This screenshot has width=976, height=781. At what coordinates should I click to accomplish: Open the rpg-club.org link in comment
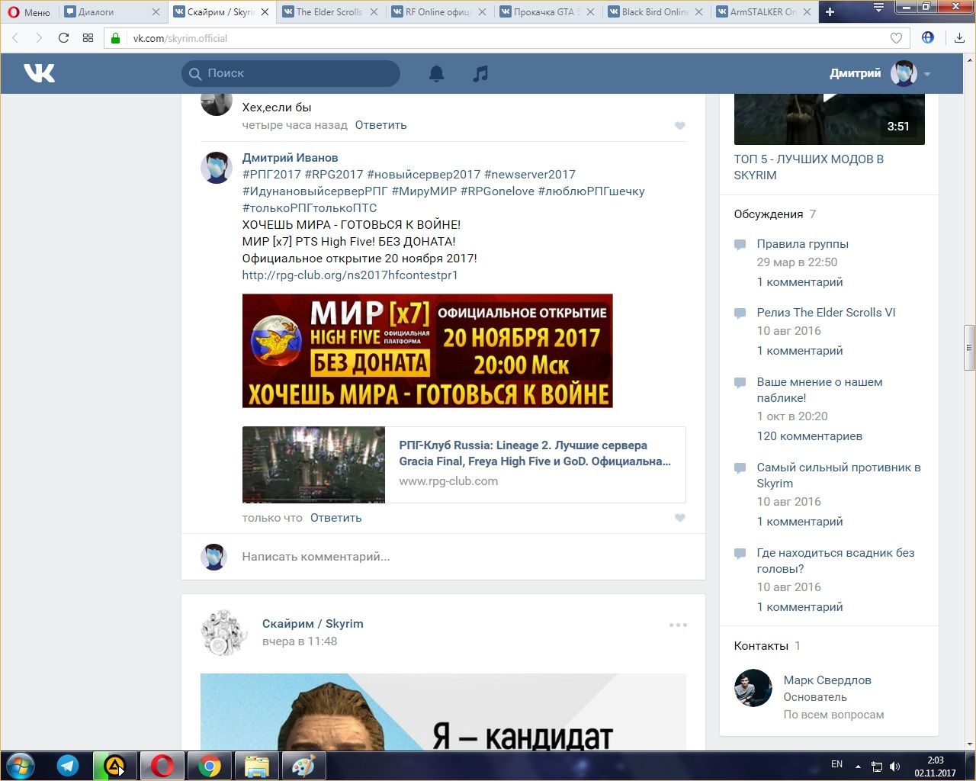point(350,275)
